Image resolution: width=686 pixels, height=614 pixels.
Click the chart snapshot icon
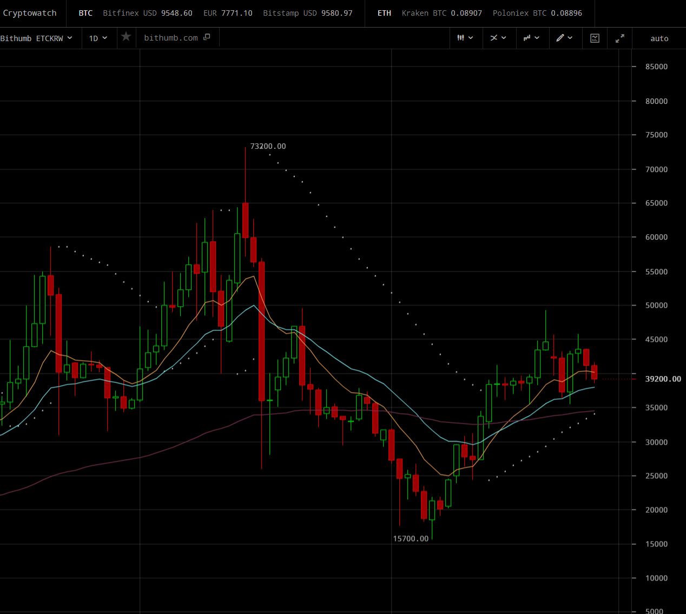click(x=595, y=38)
